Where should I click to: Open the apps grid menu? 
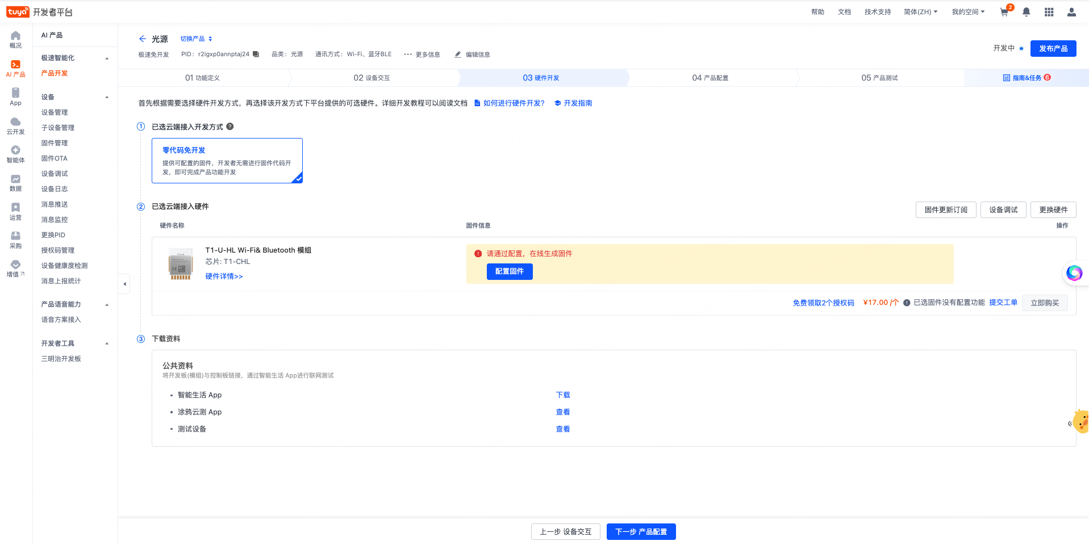[1049, 12]
